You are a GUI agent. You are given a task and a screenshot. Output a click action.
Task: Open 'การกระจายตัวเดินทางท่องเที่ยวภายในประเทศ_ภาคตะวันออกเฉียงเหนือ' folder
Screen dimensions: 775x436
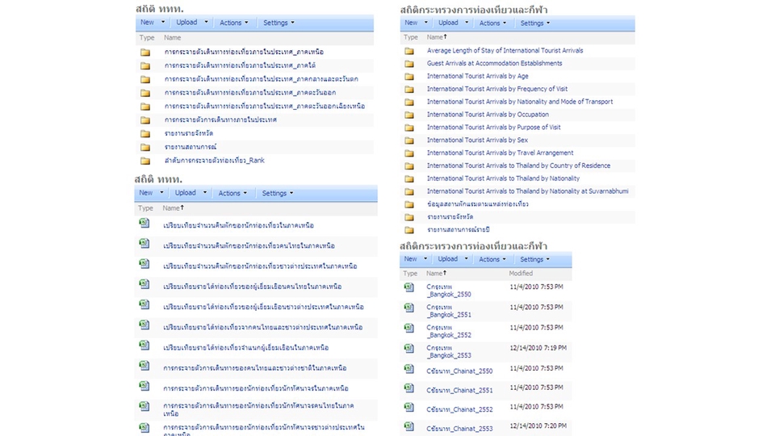pyautogui.click(x=265, y=107)
